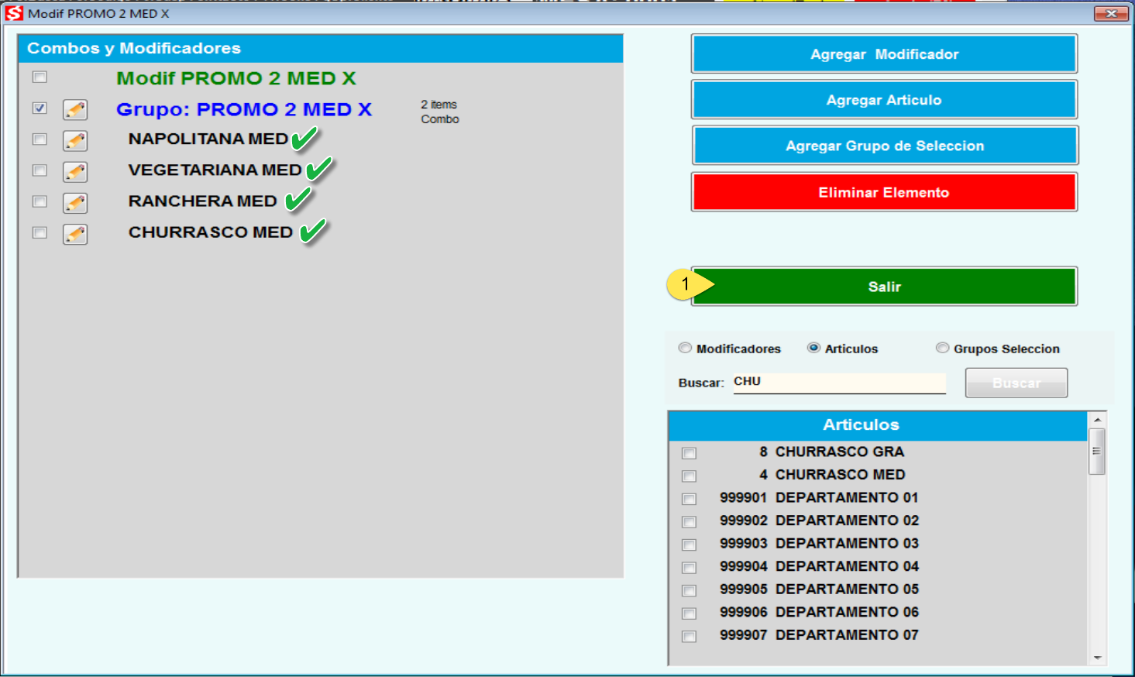Check the 8 CHURRASCO GRA article checkbox
Screen dimensions: 1135x677
pos(689,453)
